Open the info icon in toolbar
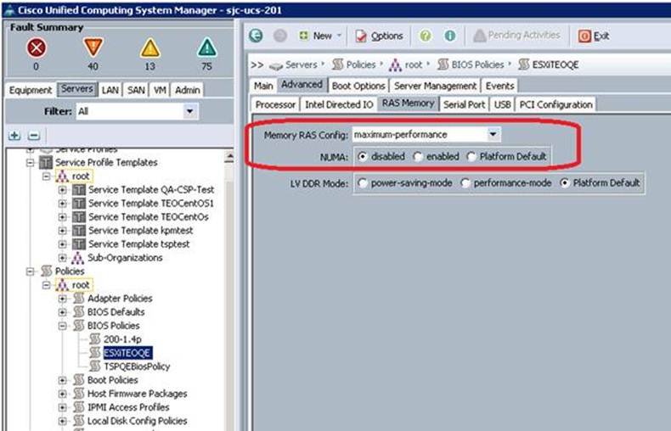Image resolution: width=671 pixels, height=431 pixels. click(449, 36)
